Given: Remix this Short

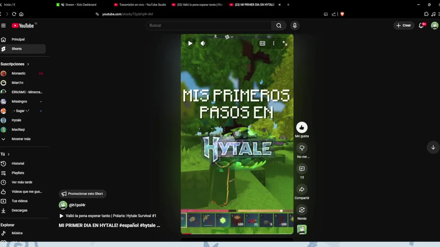Looking at the screenshot, I should [x=302, y=210].
